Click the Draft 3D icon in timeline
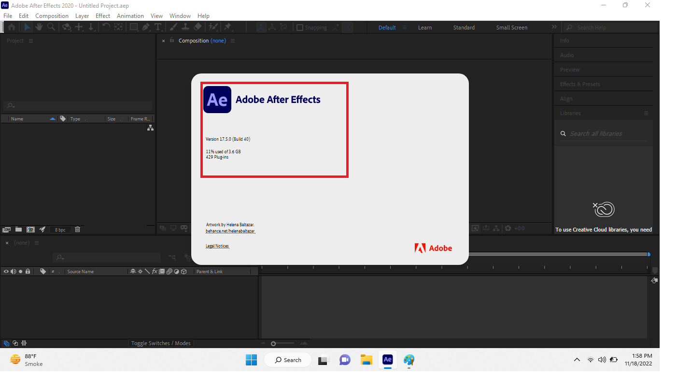The image size is (677, 378). [187, 258]
